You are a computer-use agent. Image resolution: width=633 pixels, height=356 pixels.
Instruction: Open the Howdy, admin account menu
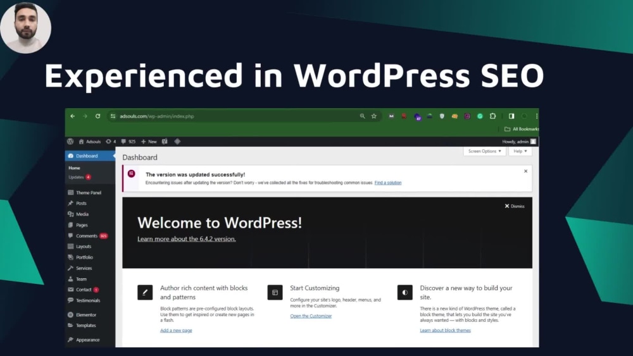pos(519,142)
